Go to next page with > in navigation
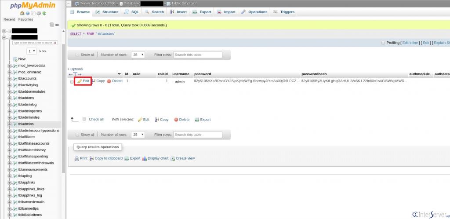 point(40,51)
